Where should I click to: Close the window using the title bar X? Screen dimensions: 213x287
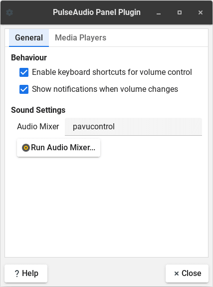(201, 12)
